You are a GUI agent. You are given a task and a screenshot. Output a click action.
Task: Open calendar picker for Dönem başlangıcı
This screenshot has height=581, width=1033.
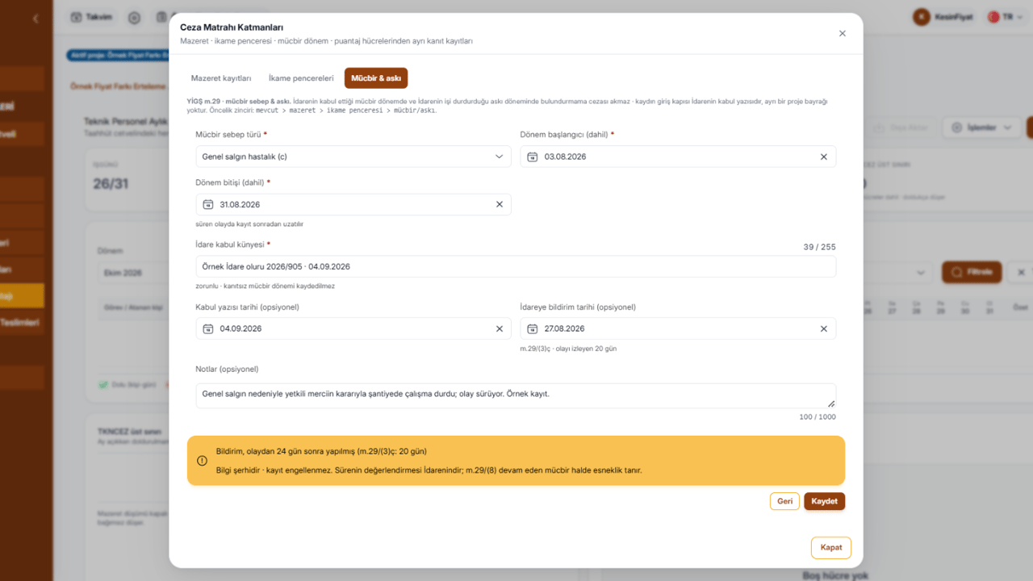[532, 157]
